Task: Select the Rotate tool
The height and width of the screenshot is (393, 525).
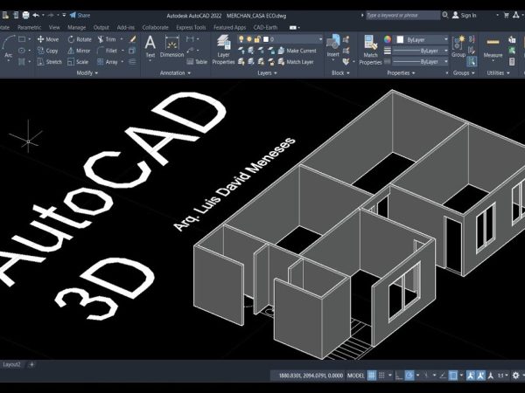Action: 79,39
